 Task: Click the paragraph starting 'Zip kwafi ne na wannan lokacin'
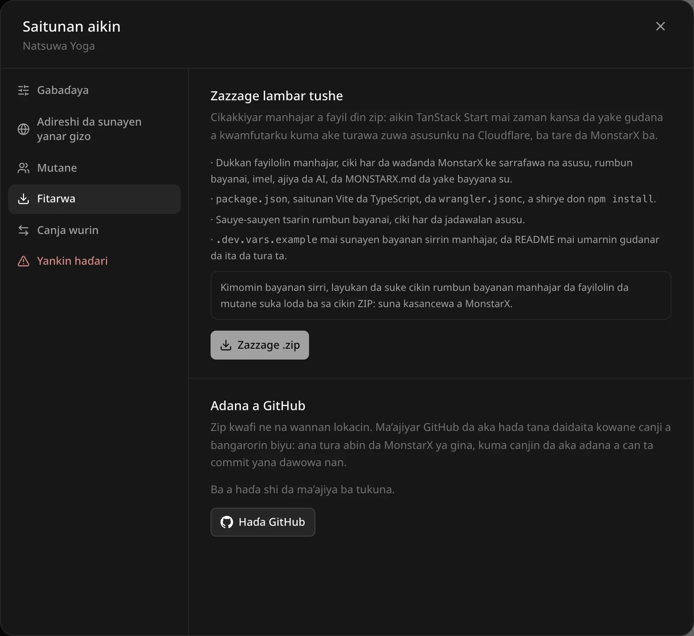pos(441,445)
